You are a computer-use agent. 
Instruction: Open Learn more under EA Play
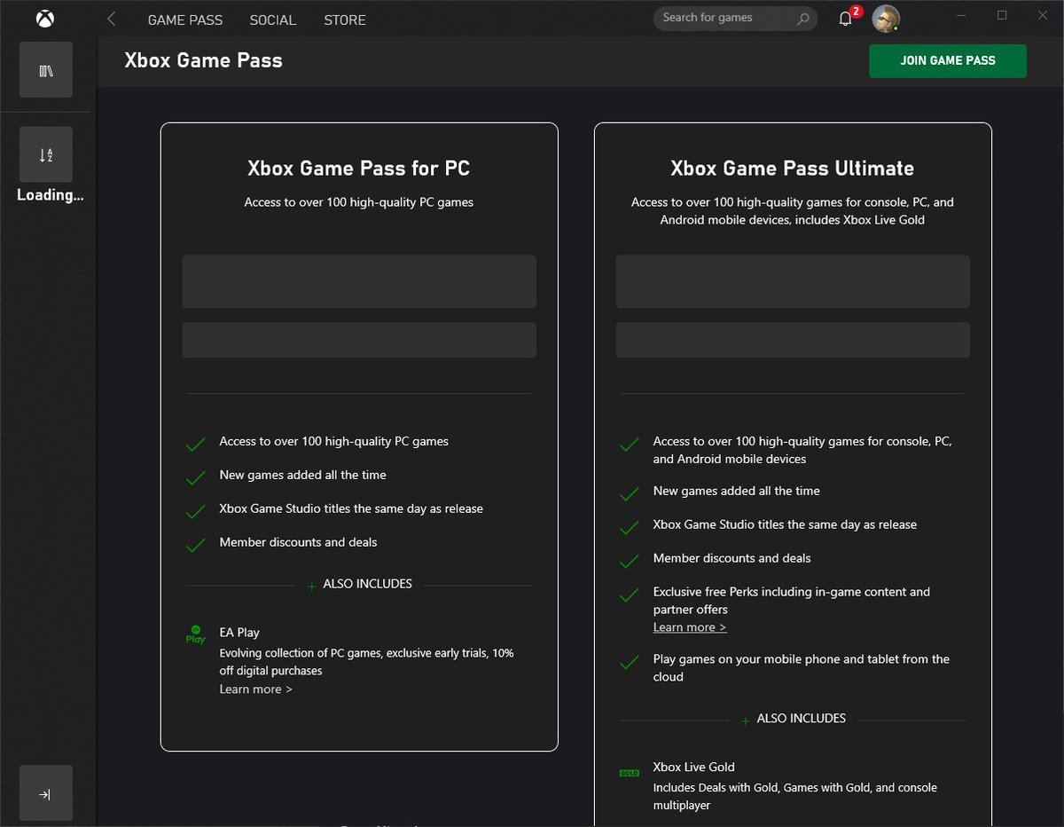coord(256,689)
